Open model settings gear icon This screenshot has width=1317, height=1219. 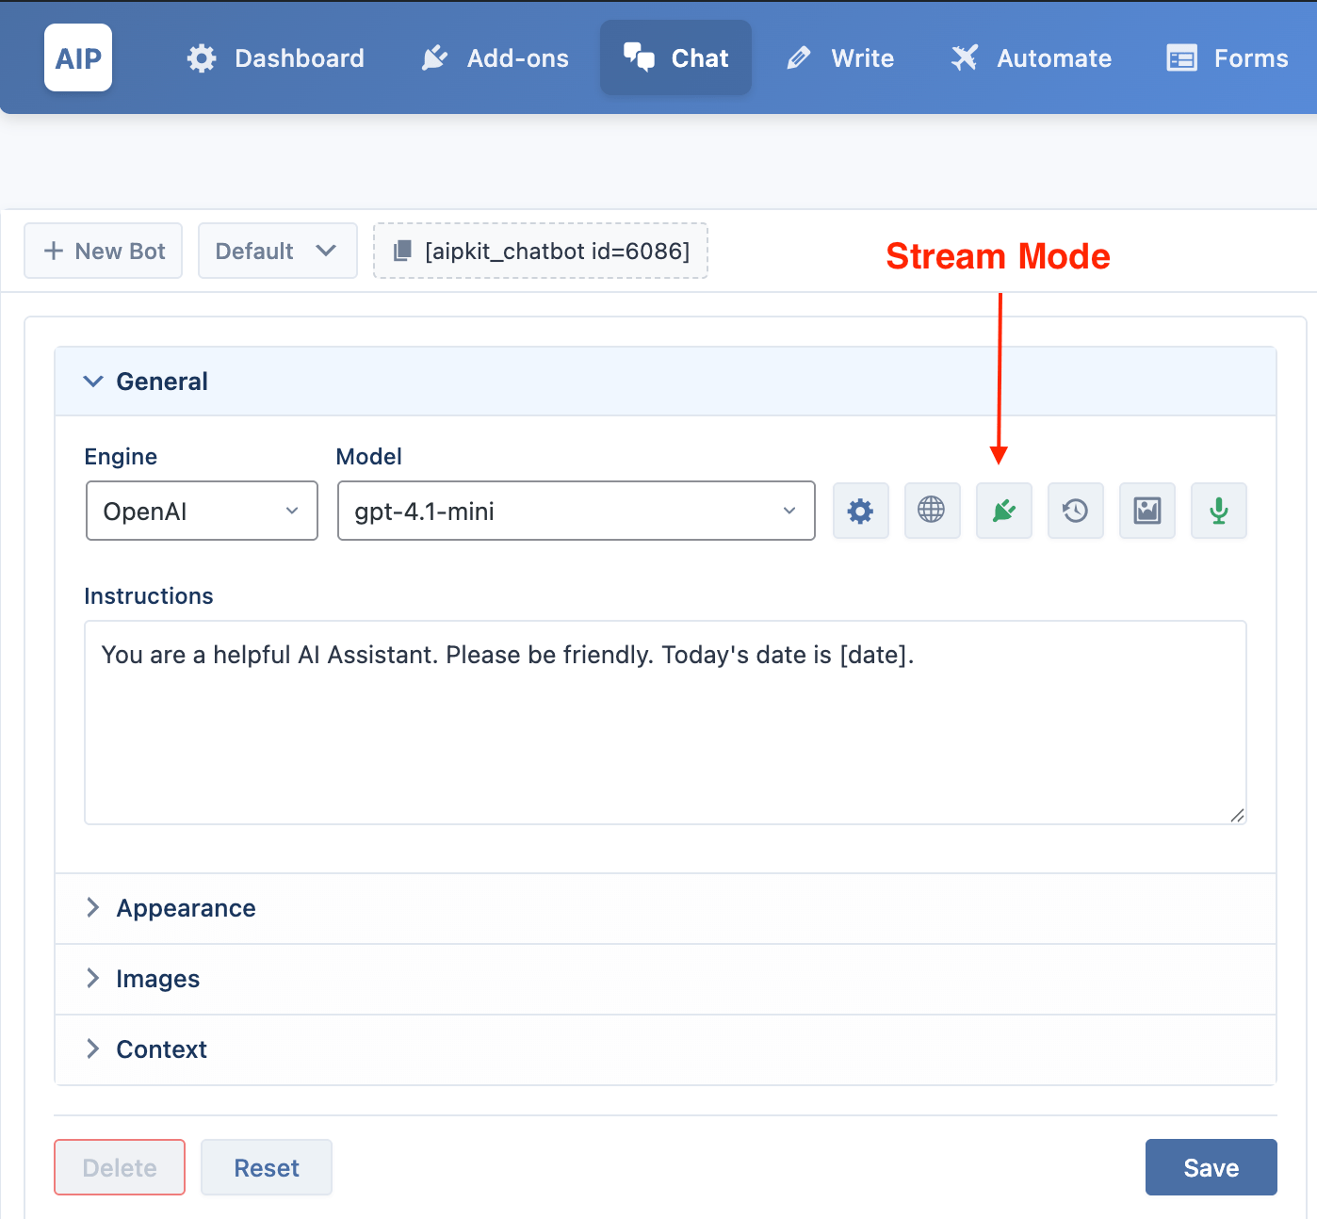pos(861,511)
